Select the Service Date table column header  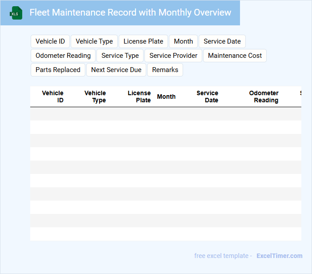(208, 97)
